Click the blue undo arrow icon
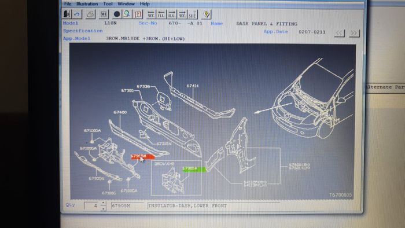The image size is (405, 228). 77,14
